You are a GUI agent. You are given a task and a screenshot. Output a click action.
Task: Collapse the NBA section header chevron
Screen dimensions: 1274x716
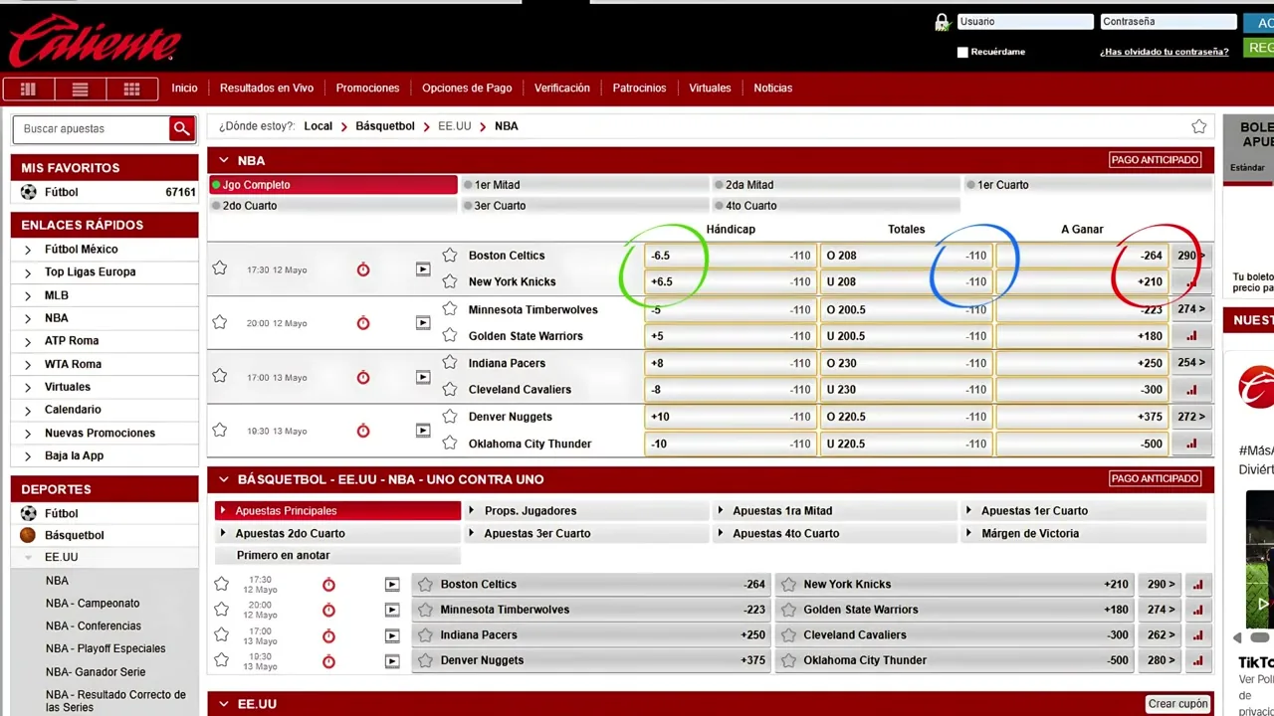[x=223, y=160]
